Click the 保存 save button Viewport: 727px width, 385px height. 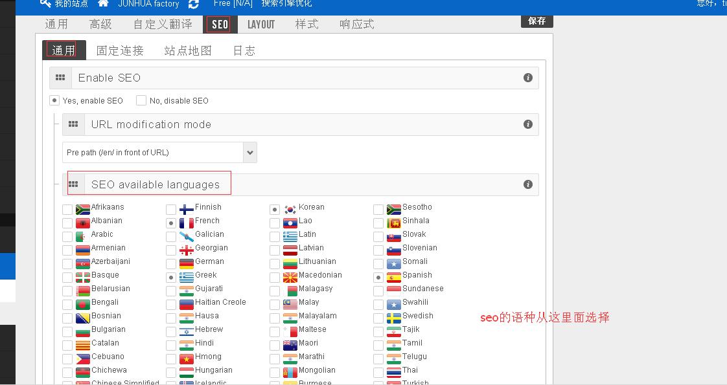[x=537, y=21]
